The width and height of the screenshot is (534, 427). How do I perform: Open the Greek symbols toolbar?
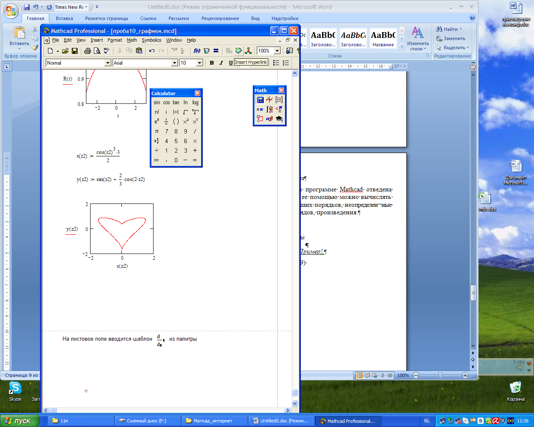coord(270,119)
